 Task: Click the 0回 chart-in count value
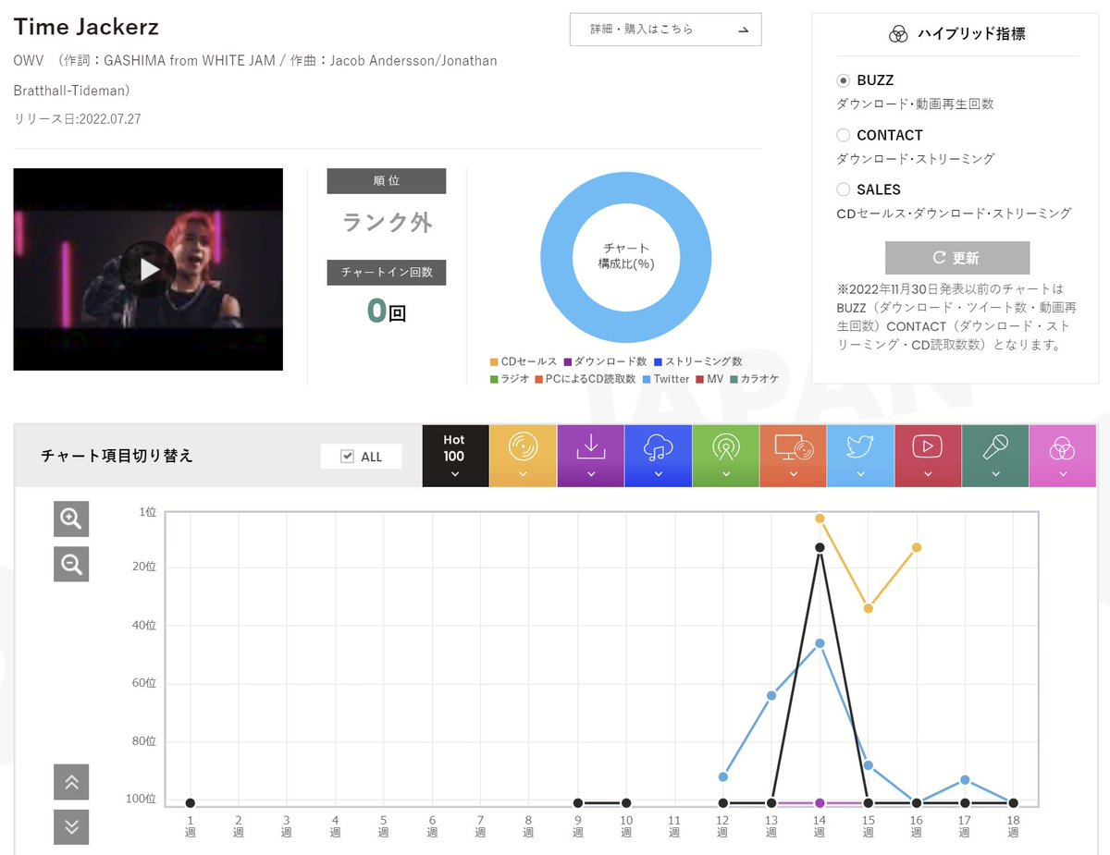(387, 311)
